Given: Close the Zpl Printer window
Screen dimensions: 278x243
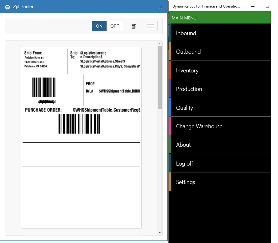Looking at the screenshot, I should tap(160, 7).
